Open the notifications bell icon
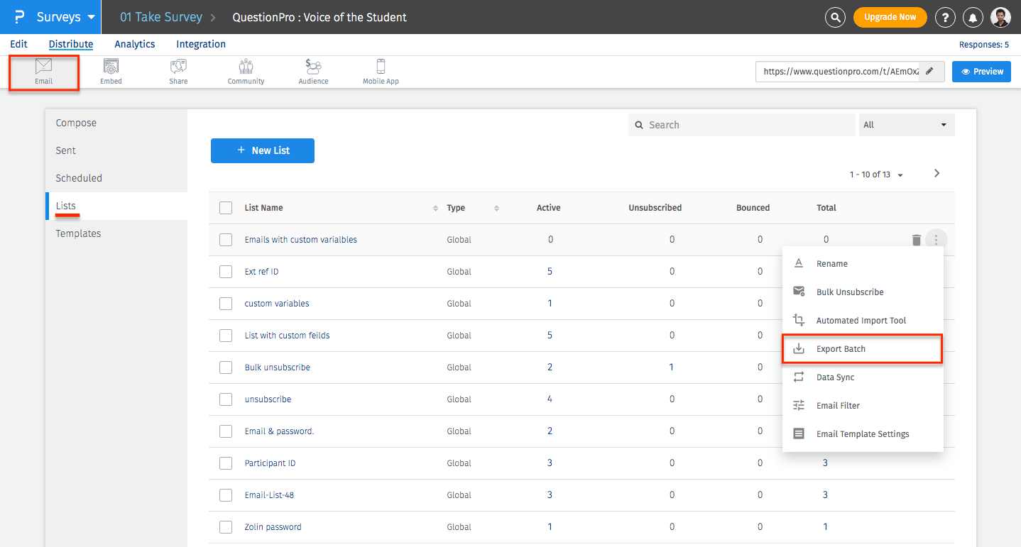 pyautogui.click(x=974, y=17)
